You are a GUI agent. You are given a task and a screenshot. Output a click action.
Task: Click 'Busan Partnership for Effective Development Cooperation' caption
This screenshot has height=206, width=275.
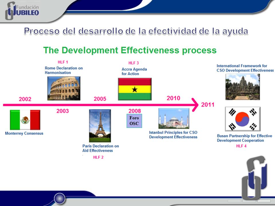pos(244,138)
